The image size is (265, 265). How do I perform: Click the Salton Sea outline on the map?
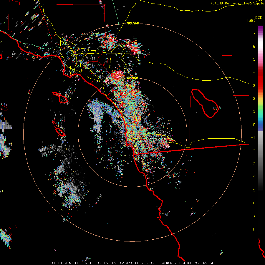tap(205, 103)
